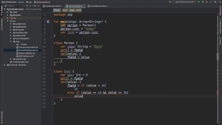Start debugging with the Debug bug icon
Viewport: 222px width, 125px height.
click(203, 2)
